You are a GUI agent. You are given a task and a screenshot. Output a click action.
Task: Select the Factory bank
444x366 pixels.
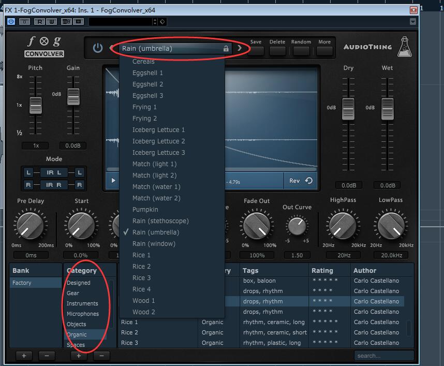click(36, 283)
